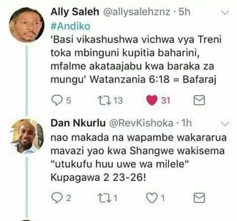
Task: Visit the @RevKishoka handle
Action: (141, 123)
